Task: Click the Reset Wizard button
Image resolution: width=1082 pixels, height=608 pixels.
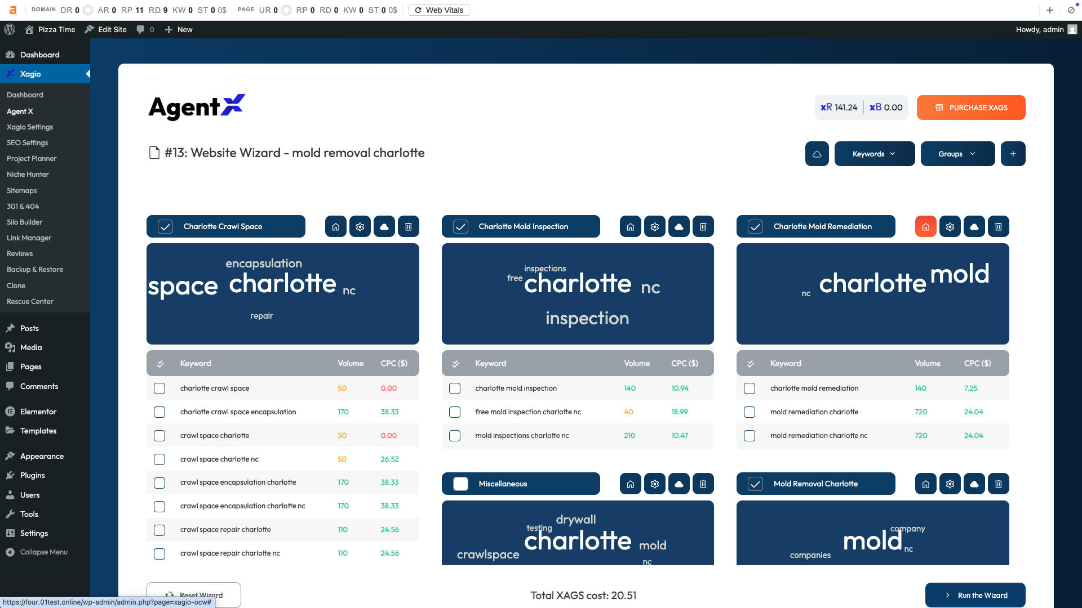Action: click(194, 595)
